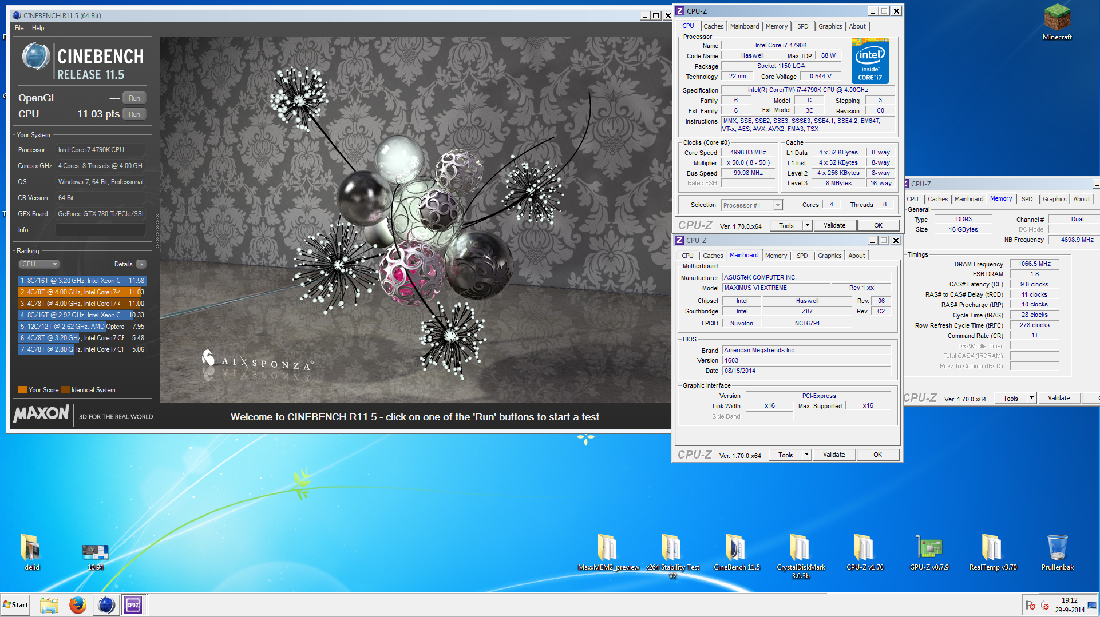This screenshot has width=1100, height=617.
Task: Open the CineBench 11.5 desktop folder
Action: tap(737, 552)
